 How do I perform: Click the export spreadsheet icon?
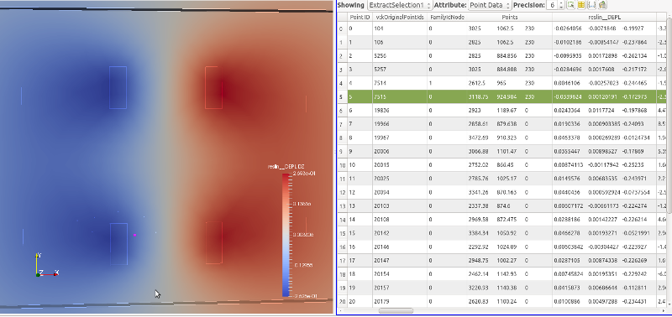tap(602, 5)
